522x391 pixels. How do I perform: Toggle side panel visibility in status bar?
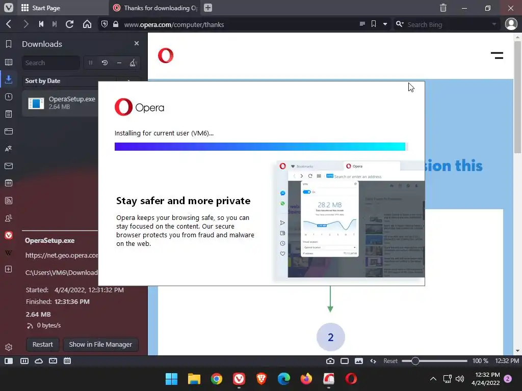[x=9, y=361]
